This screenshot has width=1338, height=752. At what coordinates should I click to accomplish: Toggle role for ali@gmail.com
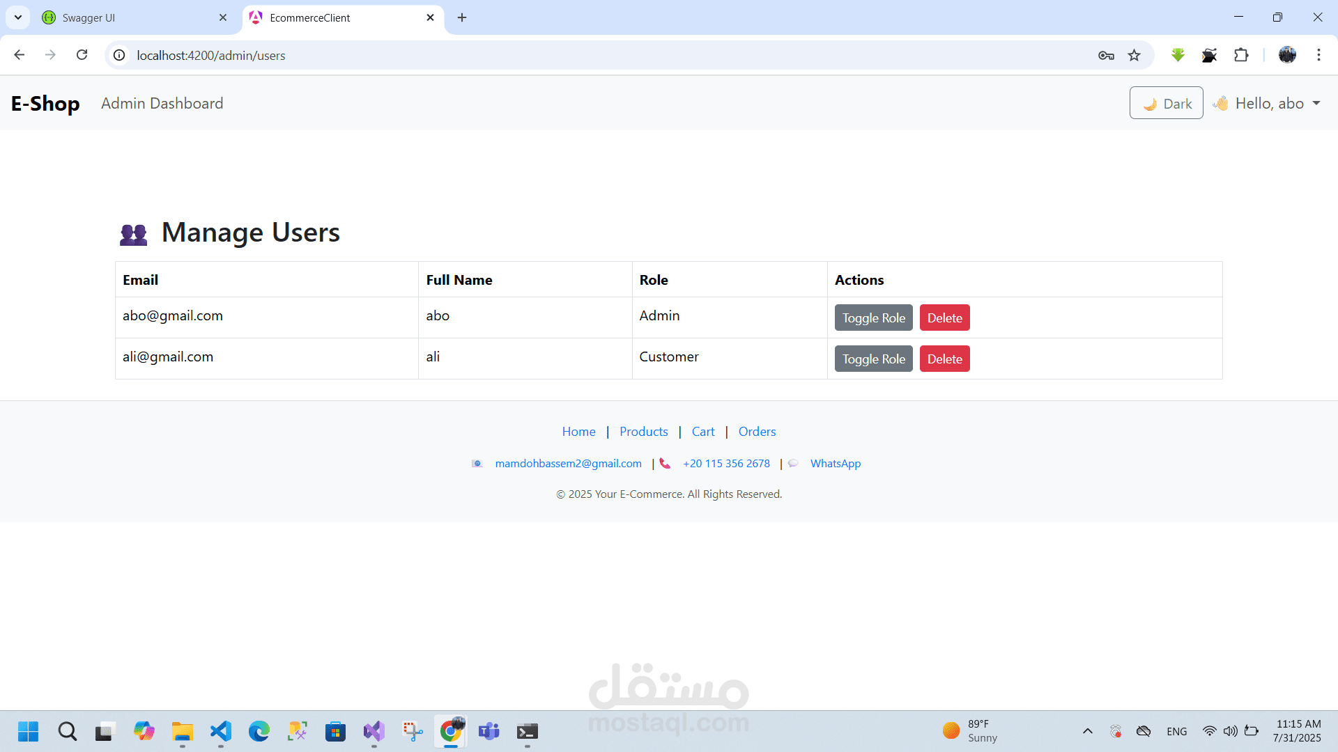pos(873,359)
